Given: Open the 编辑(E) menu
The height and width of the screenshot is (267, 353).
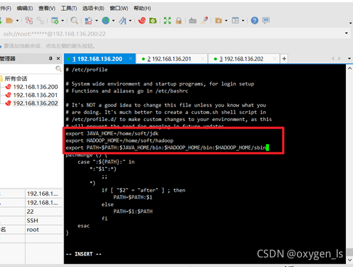Looking at the screenshot, I should (x=25, y=8).
